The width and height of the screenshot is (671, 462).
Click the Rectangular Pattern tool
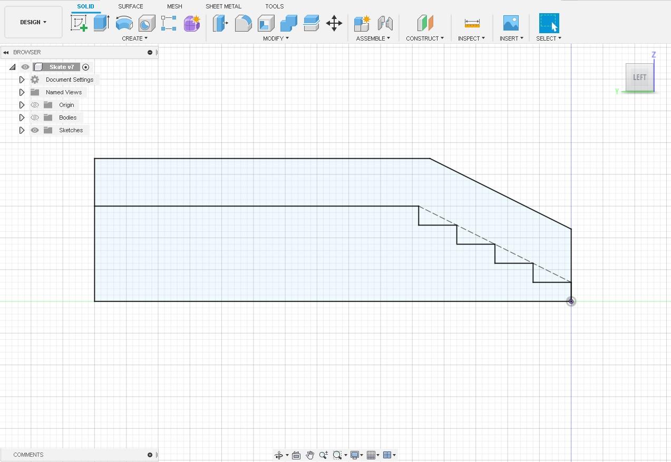click(169, 23)
